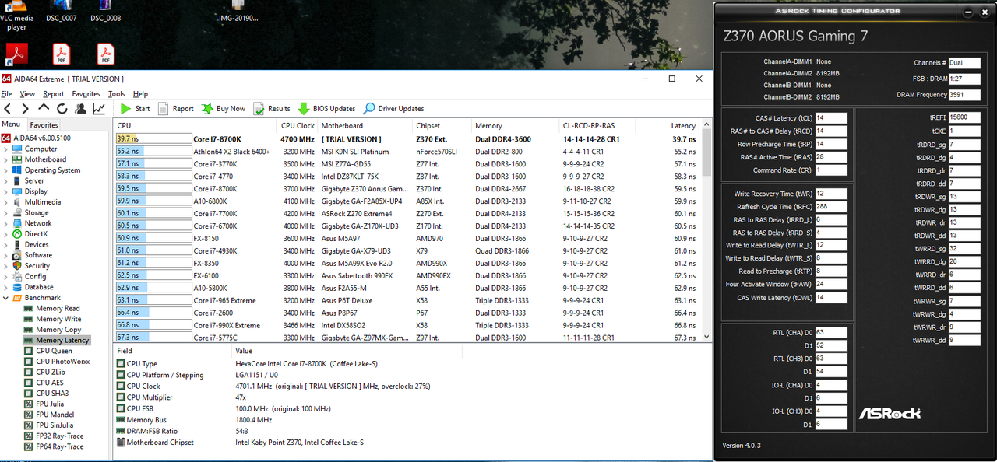
Task: Click Buy Now in the toolbar
Action: [223, 109]
